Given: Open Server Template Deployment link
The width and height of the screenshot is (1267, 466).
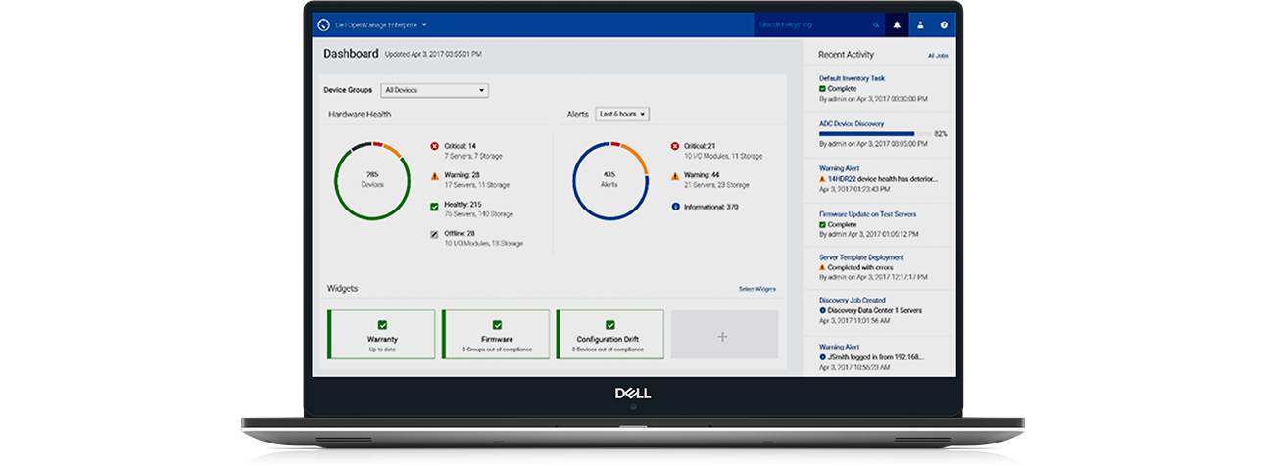Looking at the screenshot, I should click(861, 257).
